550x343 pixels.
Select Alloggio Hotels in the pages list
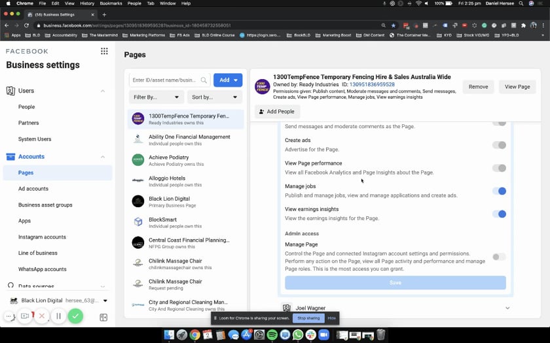[x=186, y=181]
